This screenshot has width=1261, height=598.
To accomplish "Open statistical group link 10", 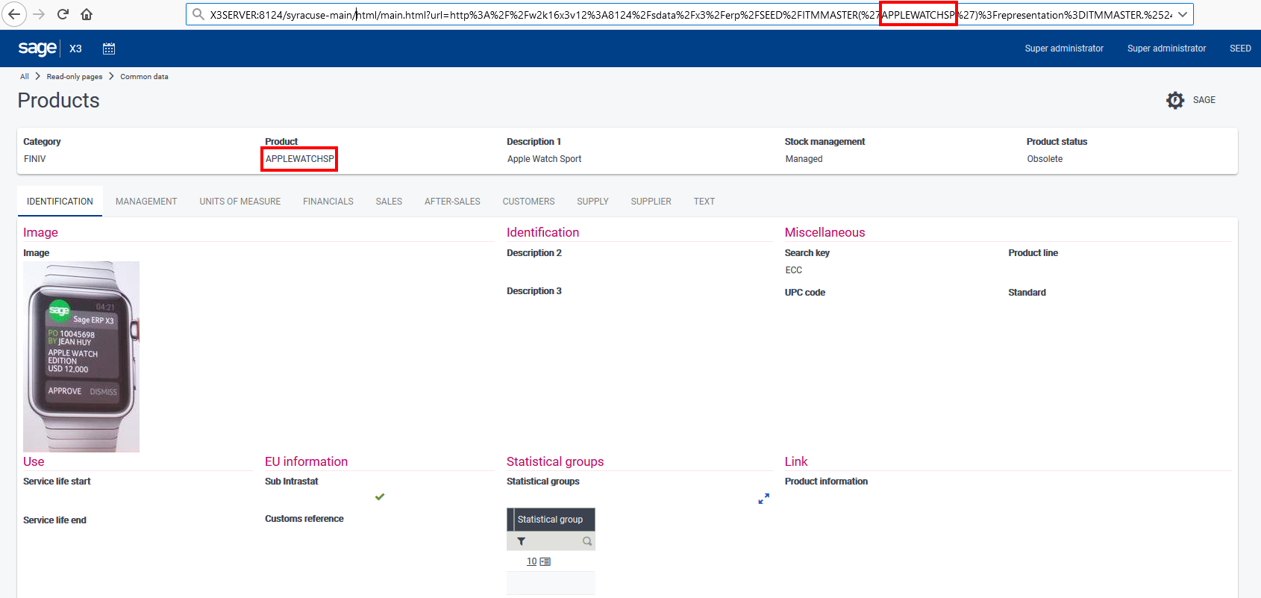I will (x=531, y=561).
